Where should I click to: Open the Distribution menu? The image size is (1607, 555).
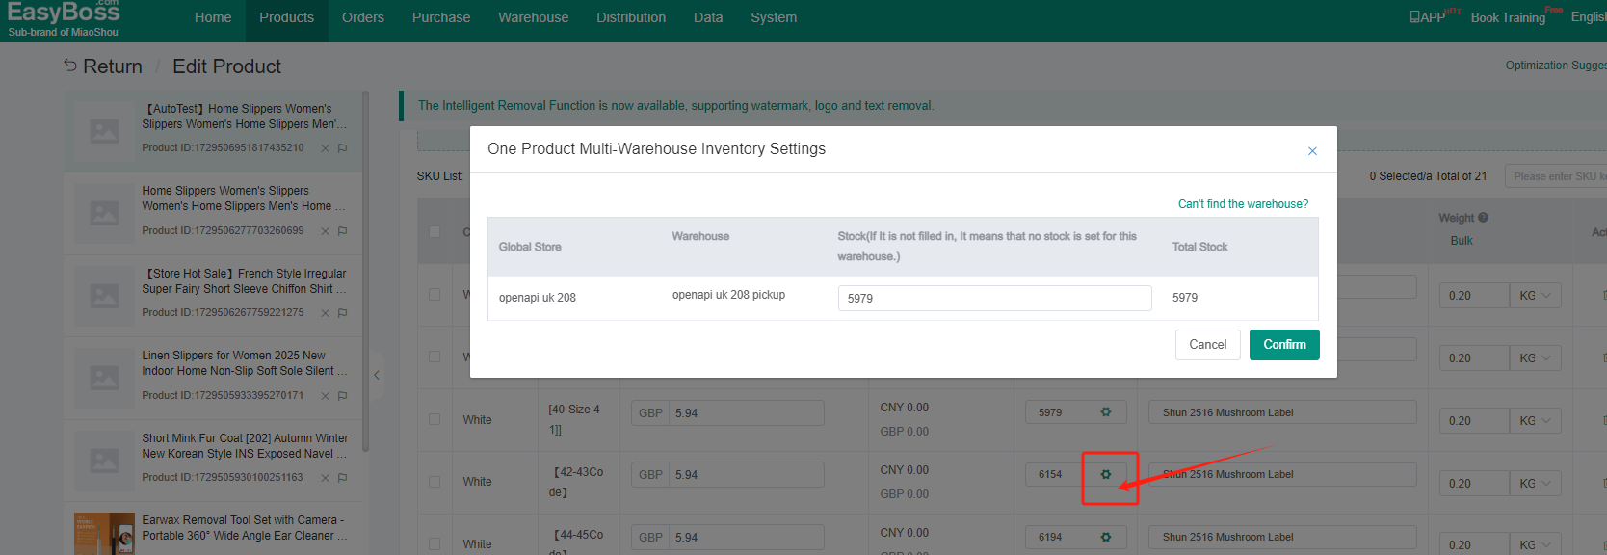(x=631, y=17)
